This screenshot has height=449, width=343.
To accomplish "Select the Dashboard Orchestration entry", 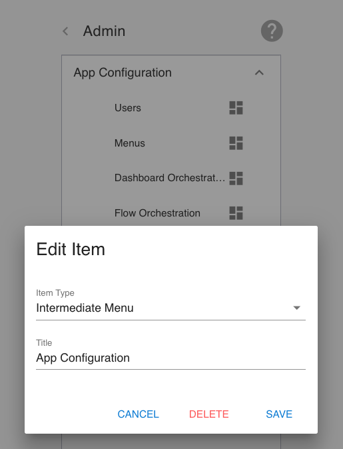I will point(170,178).
